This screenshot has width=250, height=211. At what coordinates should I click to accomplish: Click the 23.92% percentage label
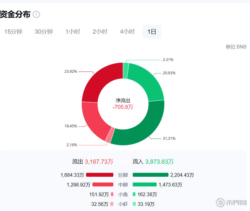click(71, 72)
